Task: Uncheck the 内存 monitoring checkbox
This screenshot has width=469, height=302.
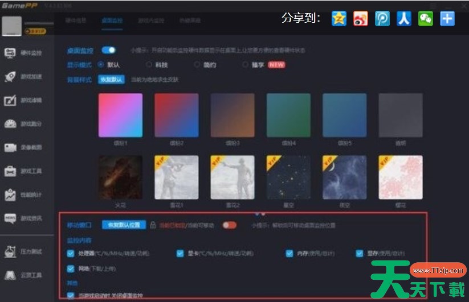Action: pyautogui.click(x=289, y=253)
